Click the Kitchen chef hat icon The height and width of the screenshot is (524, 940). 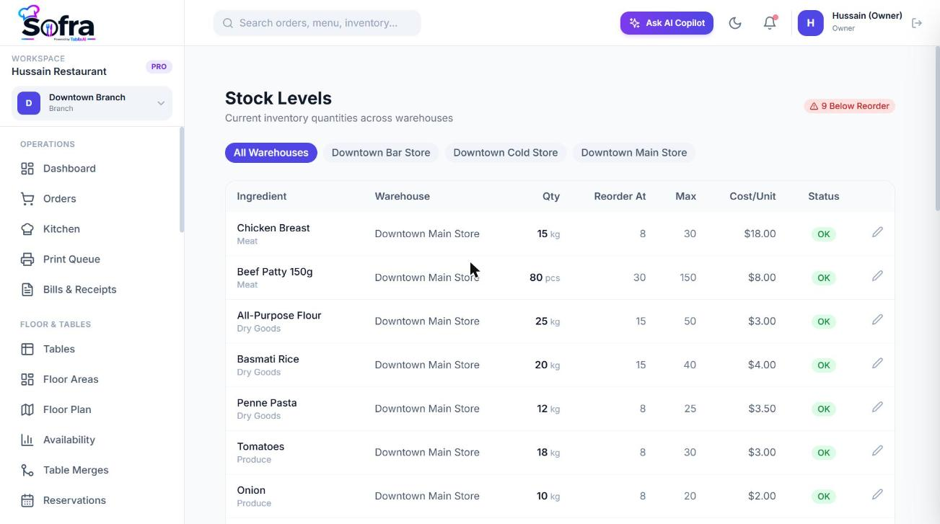[x=27, y=229]
